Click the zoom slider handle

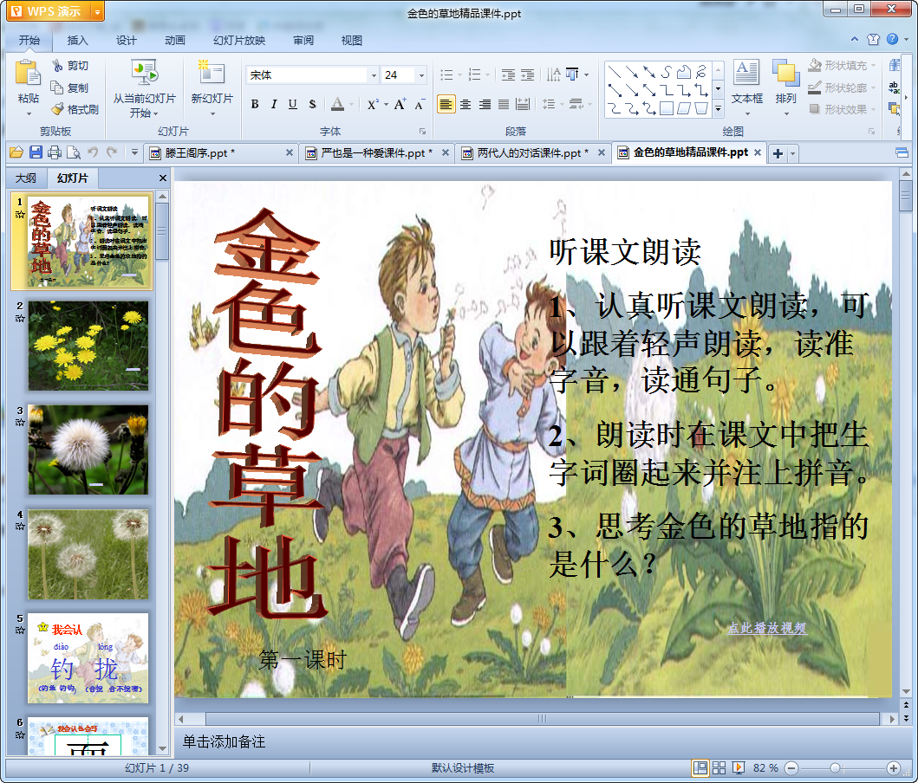click(835, 767)
